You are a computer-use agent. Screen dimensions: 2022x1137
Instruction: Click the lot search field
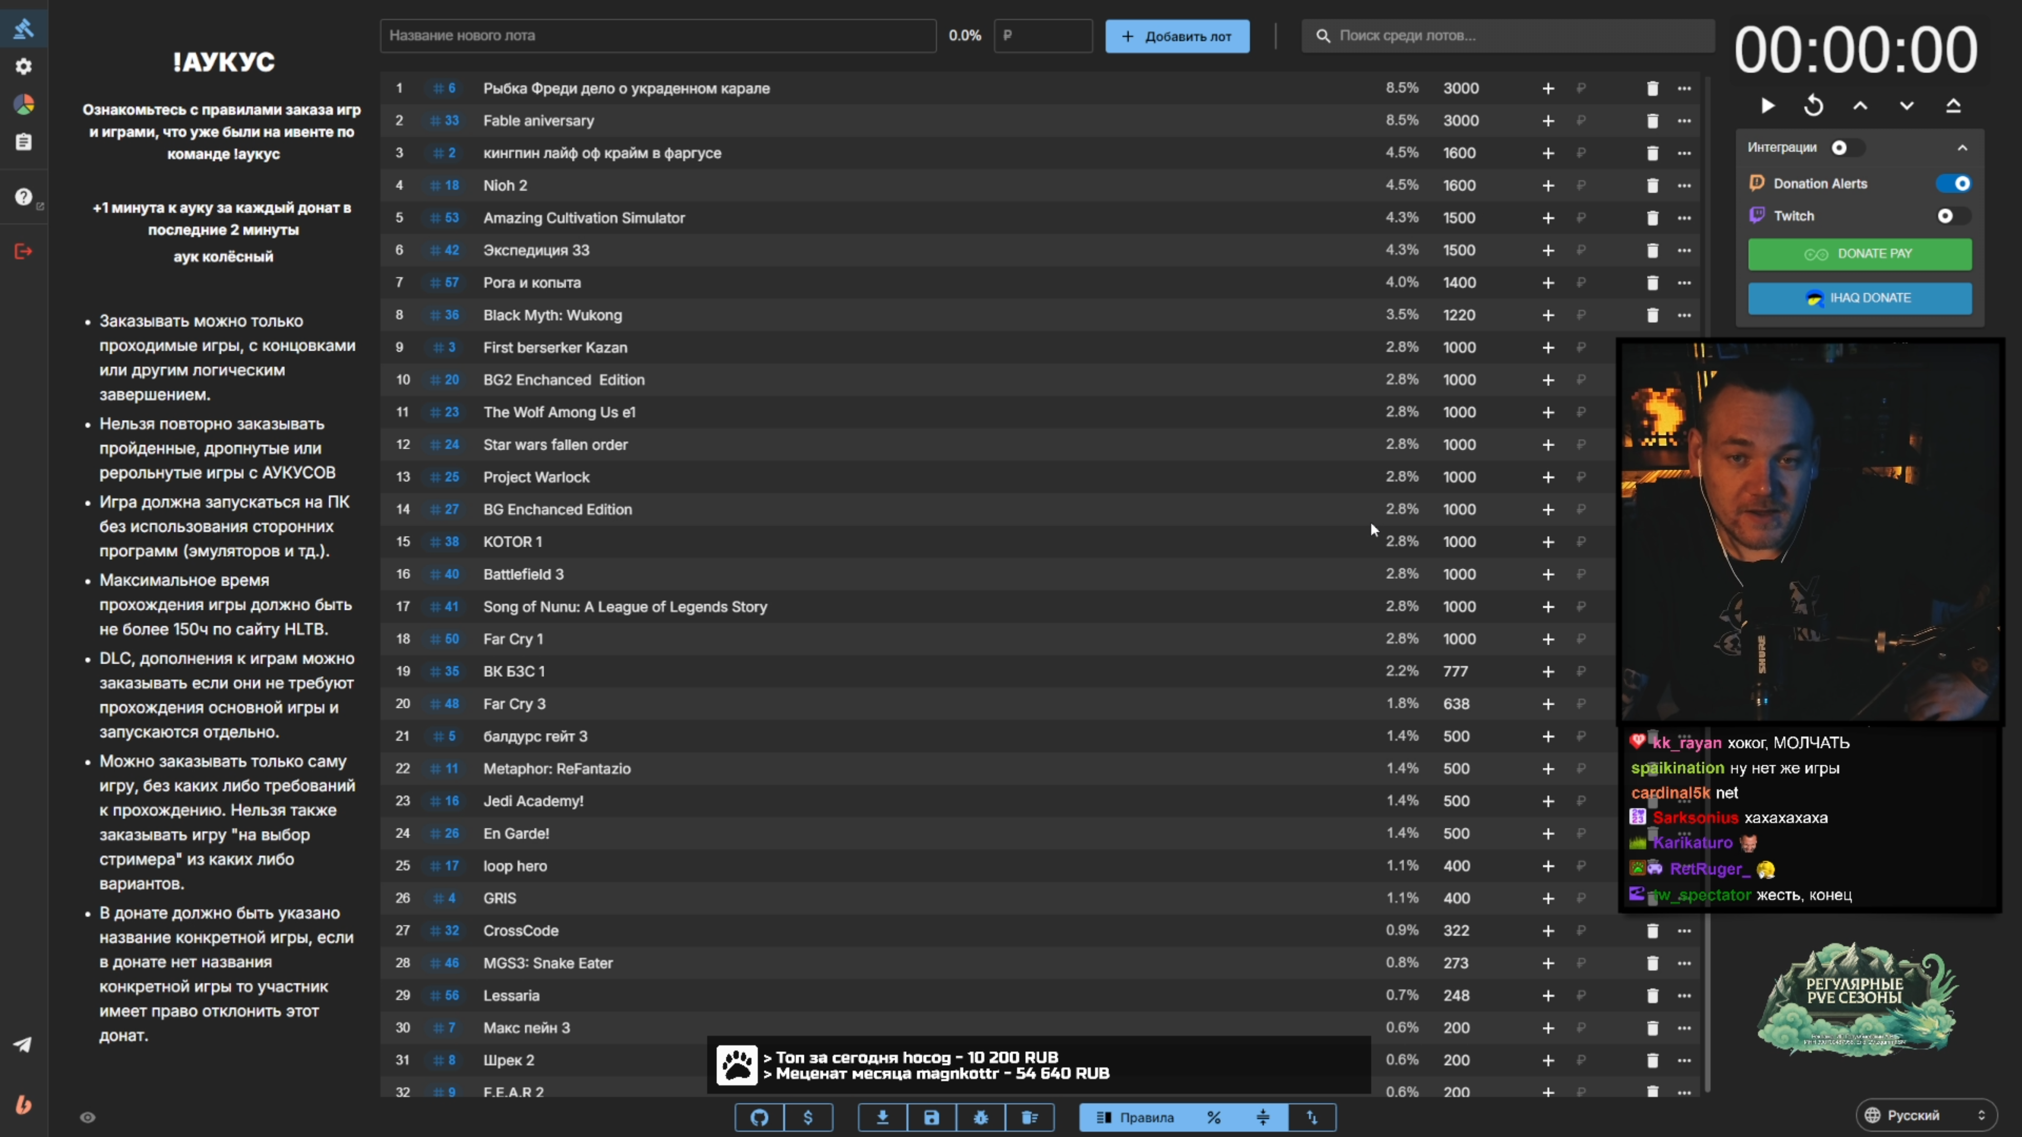1507,36
